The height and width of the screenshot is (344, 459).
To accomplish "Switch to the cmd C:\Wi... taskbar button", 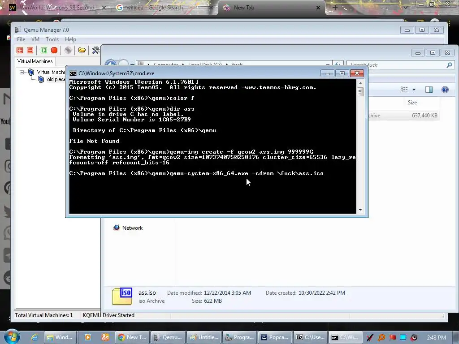I will pos(346,337).
